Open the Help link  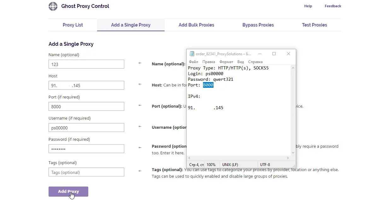pos(308,6)
